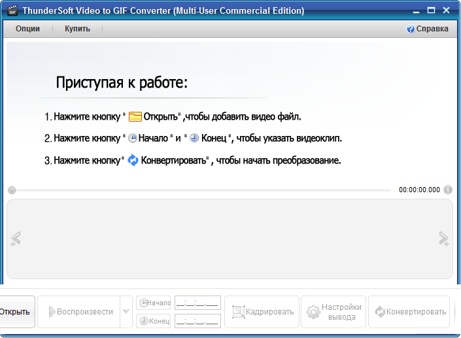
Task: Set the clip end with Конец
Action: [154, 321]
